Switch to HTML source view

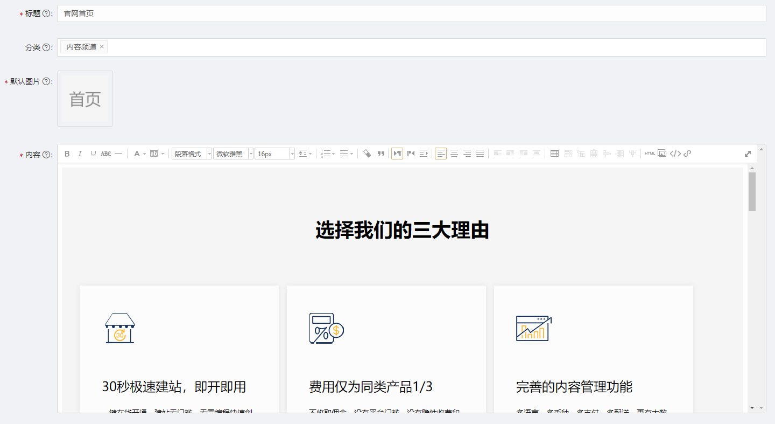(x=650, y=154)
